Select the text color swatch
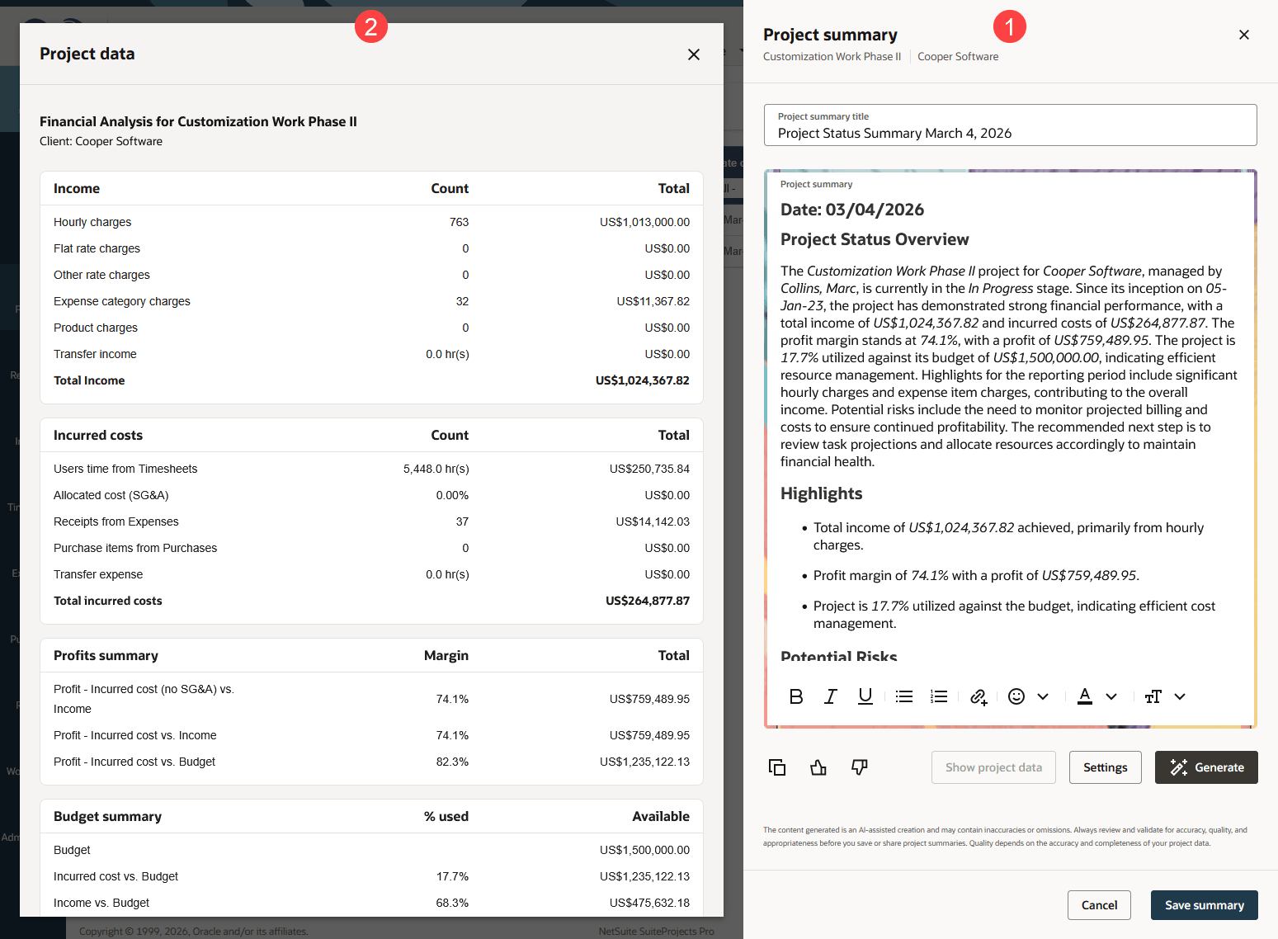The width and height of the screenshot is (1278, 939). [1084, 696]
